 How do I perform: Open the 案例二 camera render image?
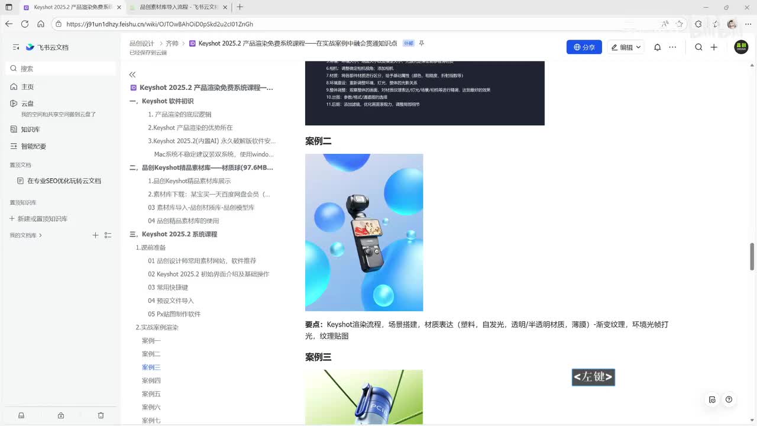click(x=364, y=233)
